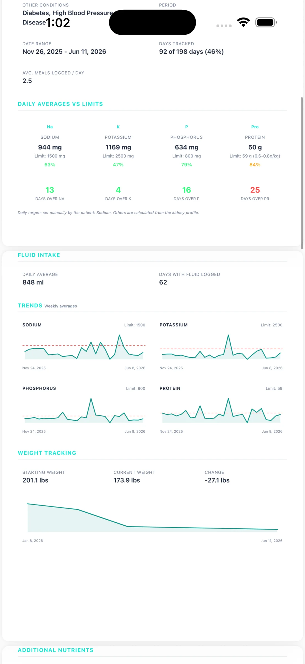
Task: Tap Limit: 59 on Protein trend chart
Action: pyautogui.click(x=274, y=388)
